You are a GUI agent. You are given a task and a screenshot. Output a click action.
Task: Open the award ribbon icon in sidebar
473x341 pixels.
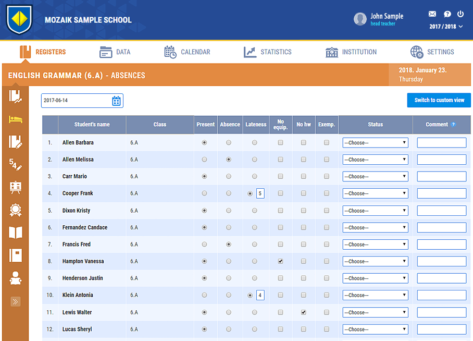click(x=16, y=210)
